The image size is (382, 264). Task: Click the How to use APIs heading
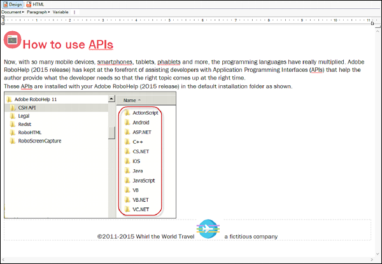pos(67,45)
